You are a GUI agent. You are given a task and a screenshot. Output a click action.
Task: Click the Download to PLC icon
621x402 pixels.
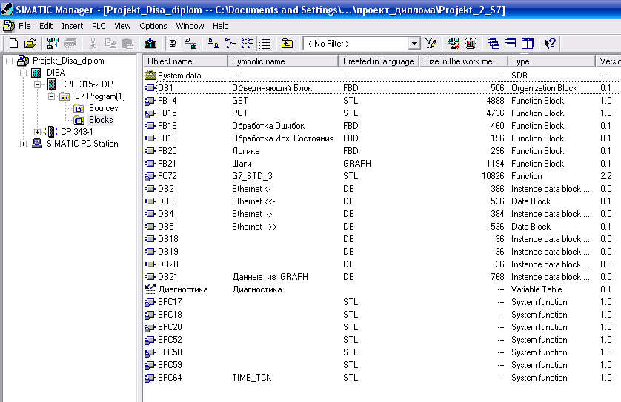150,44
